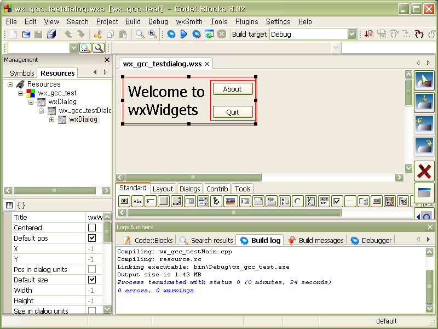Click the About button in the dialog preview
The height and width of the screenshot is (329, 438).
[x=233, y=89]
